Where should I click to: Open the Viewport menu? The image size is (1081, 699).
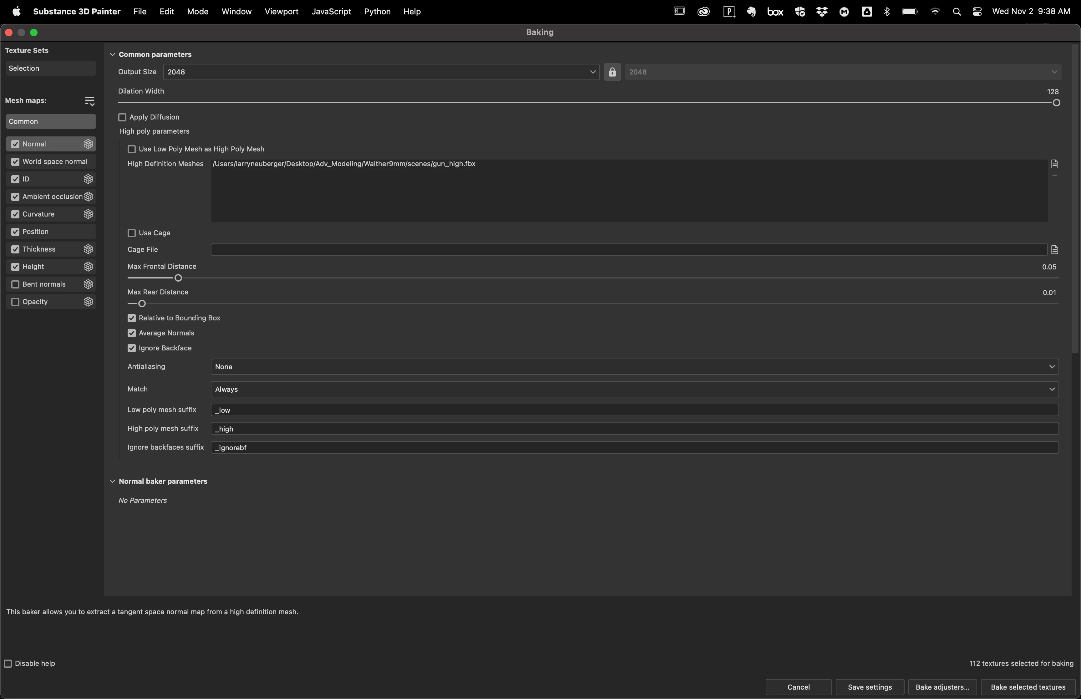click(x=281, y=12)
